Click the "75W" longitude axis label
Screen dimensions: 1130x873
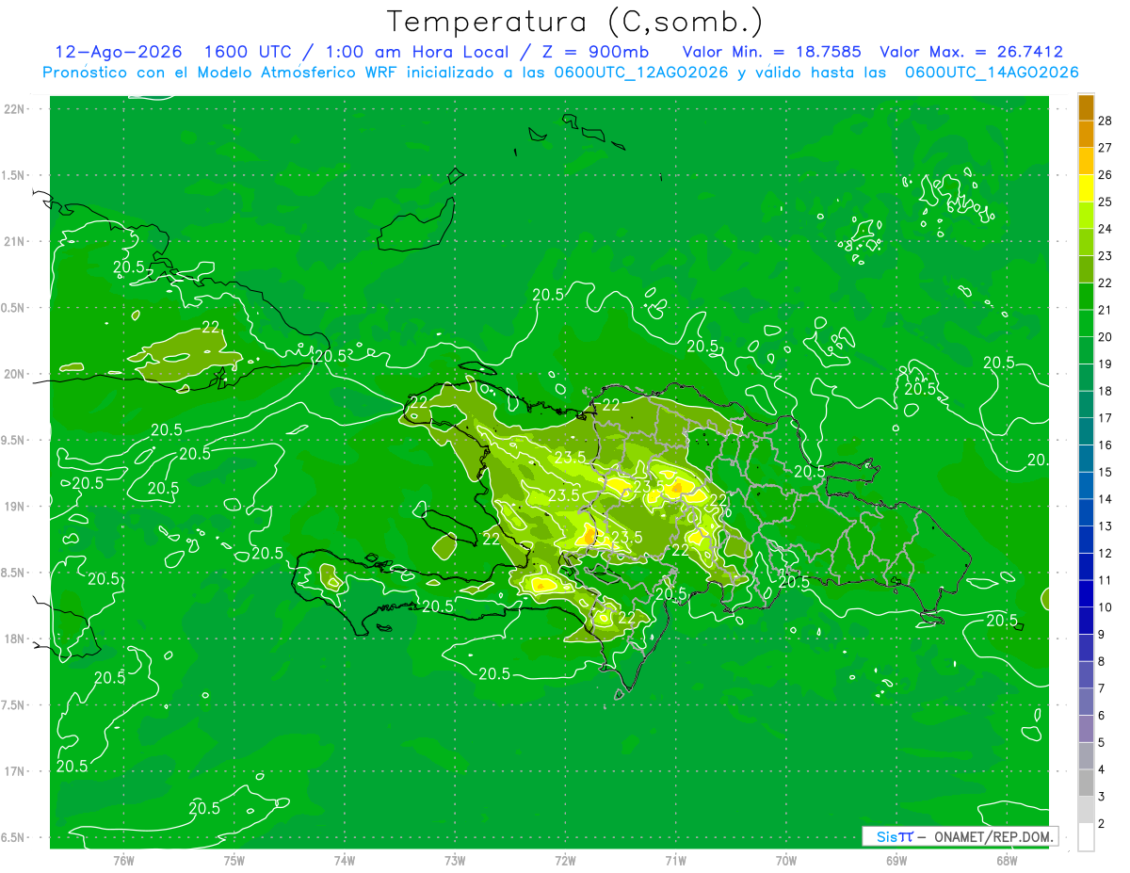coord(234,861)
